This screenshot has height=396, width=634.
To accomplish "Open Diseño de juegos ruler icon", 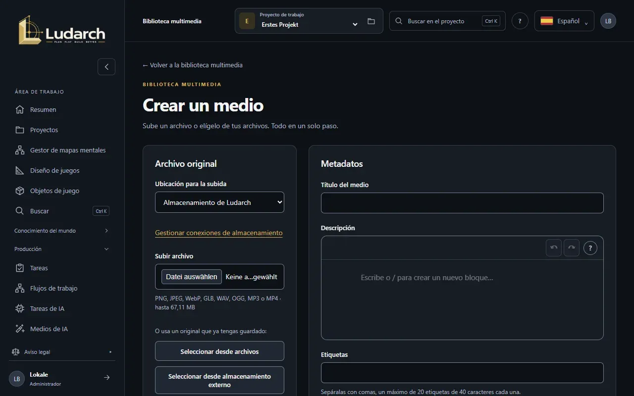I will (20, 170).
